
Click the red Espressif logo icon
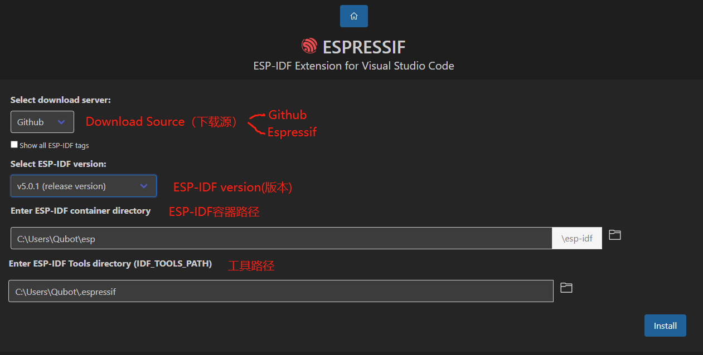pos(309,46)
